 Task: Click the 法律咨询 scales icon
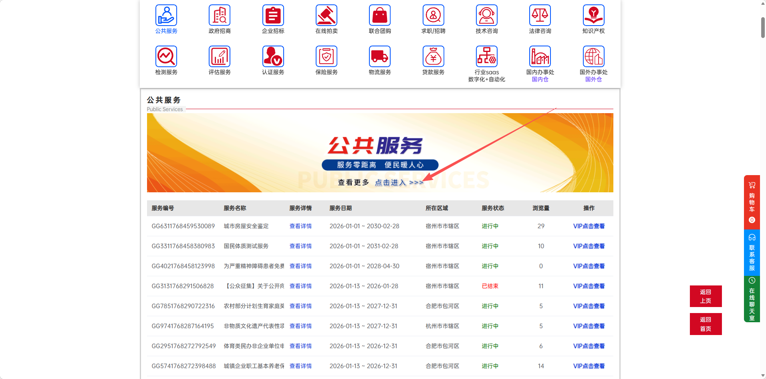point(540,16)
